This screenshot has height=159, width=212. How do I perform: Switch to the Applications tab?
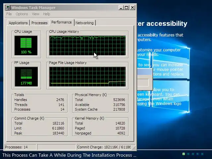click(18, 23)
